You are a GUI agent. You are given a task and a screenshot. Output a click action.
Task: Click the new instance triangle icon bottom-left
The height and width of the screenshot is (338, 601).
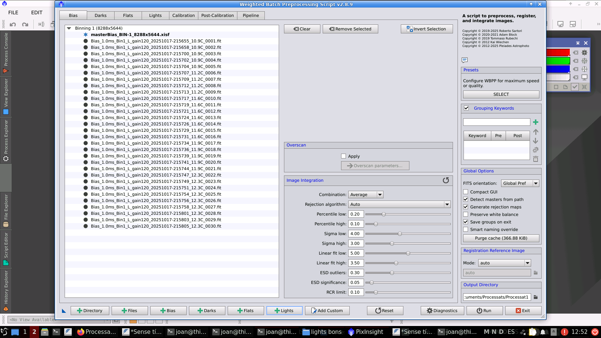tap(64, 311)
